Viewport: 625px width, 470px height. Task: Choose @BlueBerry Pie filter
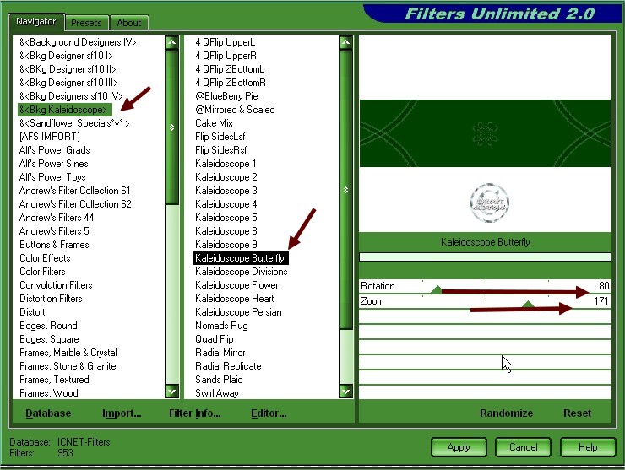pyautogui.click(x=226, y=96)
